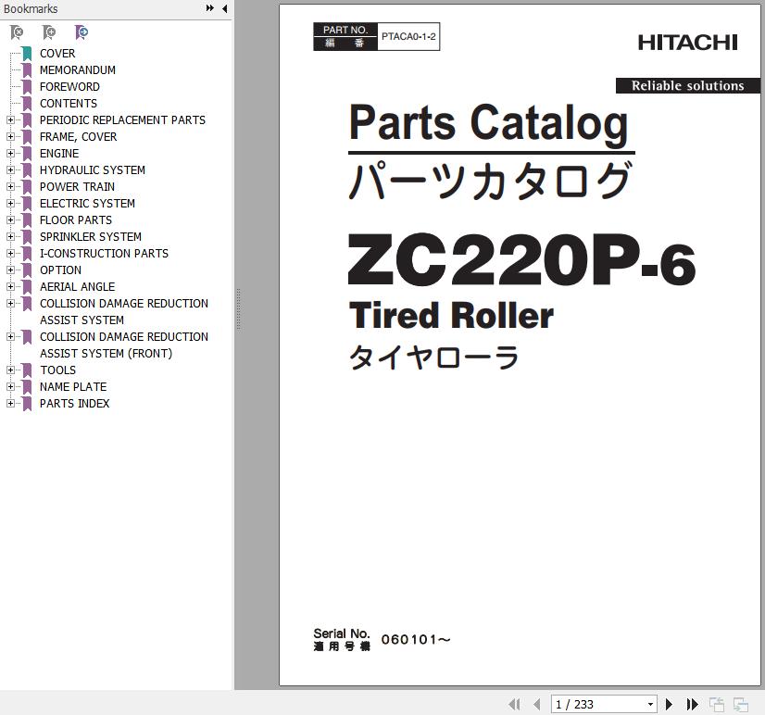Click the FOREWORD bookmark ribbon icon
The height and width of the screenshot is (715, 765).
(x=27, y=86)
